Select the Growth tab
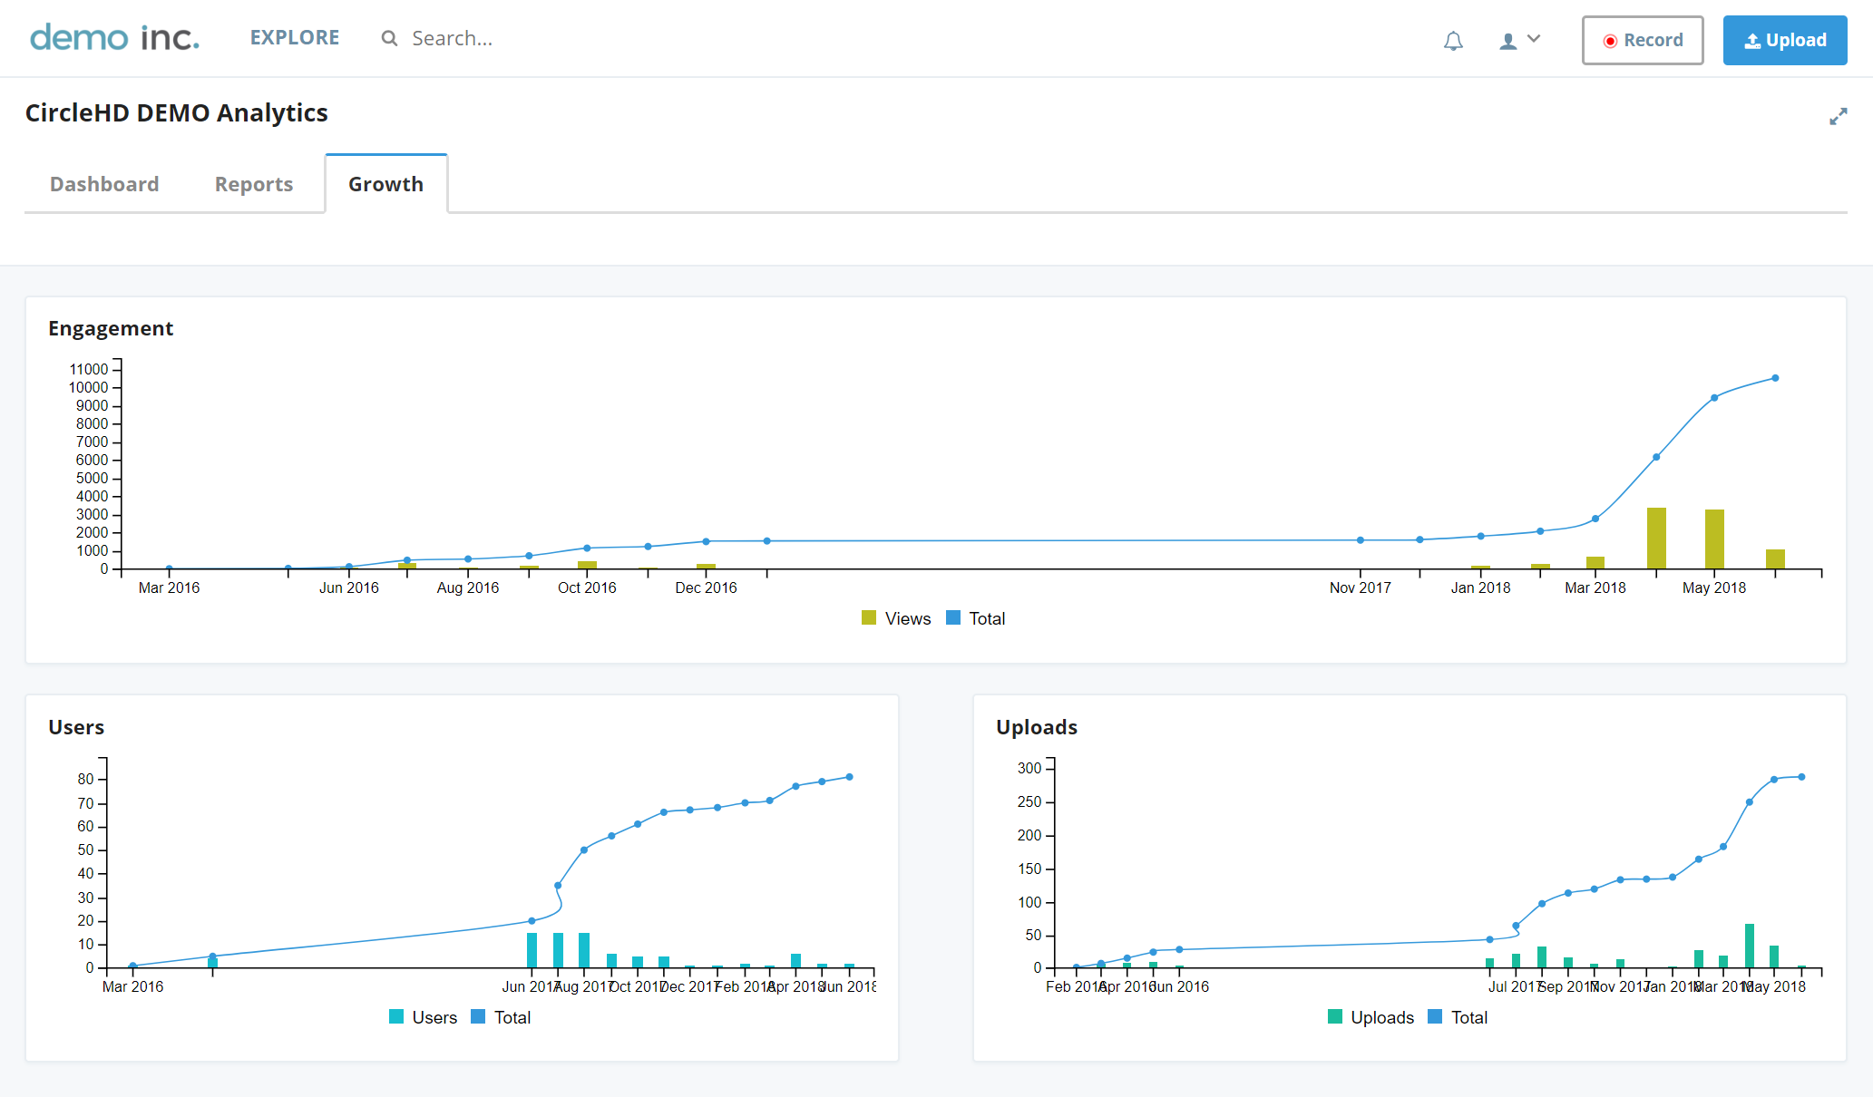This screenshot has width=1873, height=1097. pos(386,184)
